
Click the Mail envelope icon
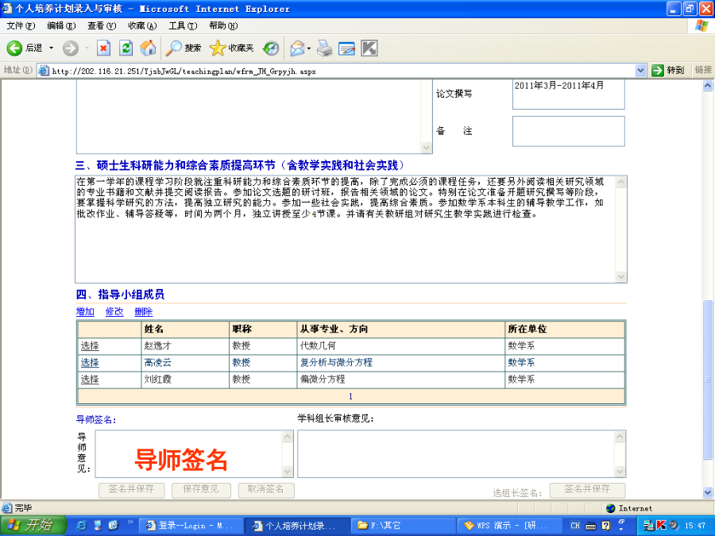[296, 48]
